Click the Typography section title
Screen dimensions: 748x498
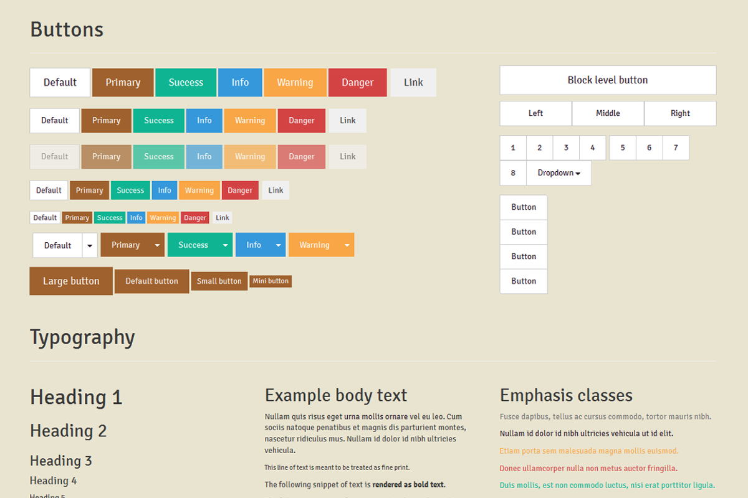(82, 337)
